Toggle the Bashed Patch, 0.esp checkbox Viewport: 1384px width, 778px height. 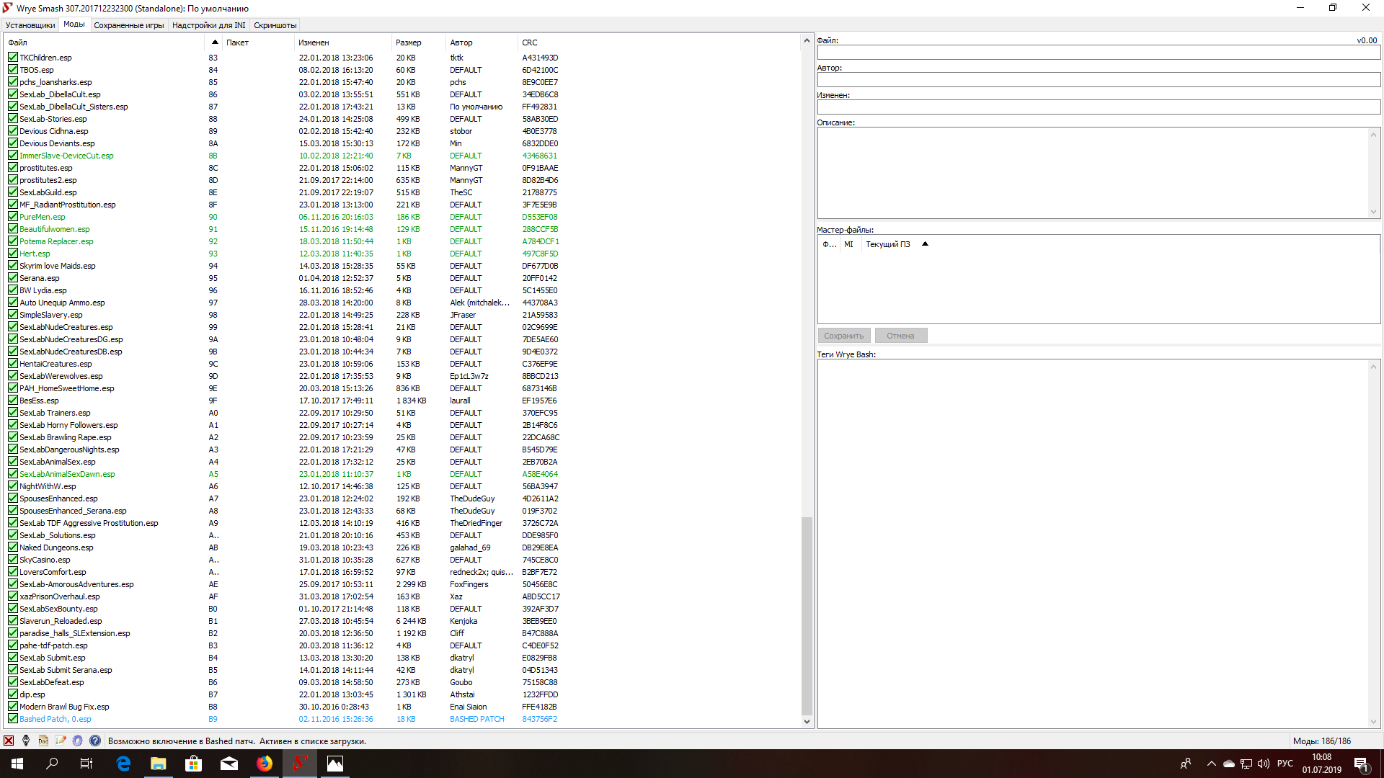tap(13, 719)
